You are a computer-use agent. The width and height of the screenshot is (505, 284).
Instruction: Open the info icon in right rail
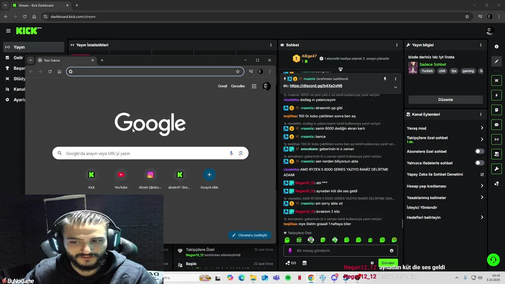[496, 47]
